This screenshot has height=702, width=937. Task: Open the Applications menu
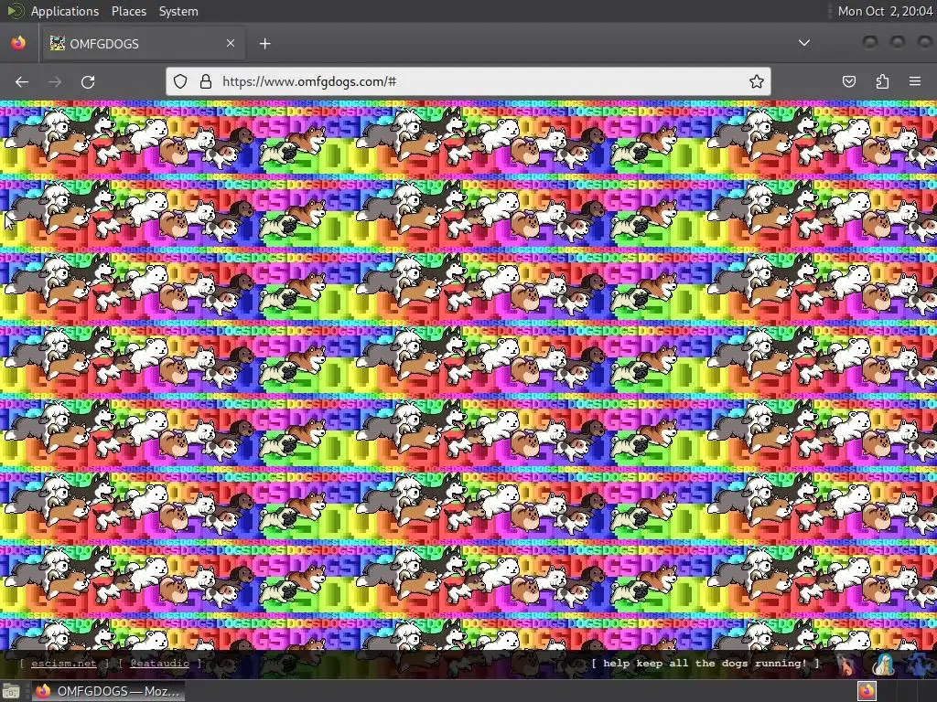coord(65,11)
